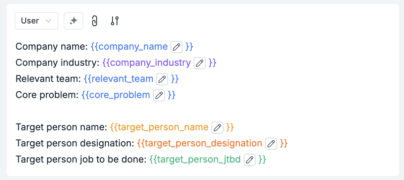Edit the company_name variable pencil icon
Image resolution: width=404 pixels, height=180 pixels.
tap(176, 47)
